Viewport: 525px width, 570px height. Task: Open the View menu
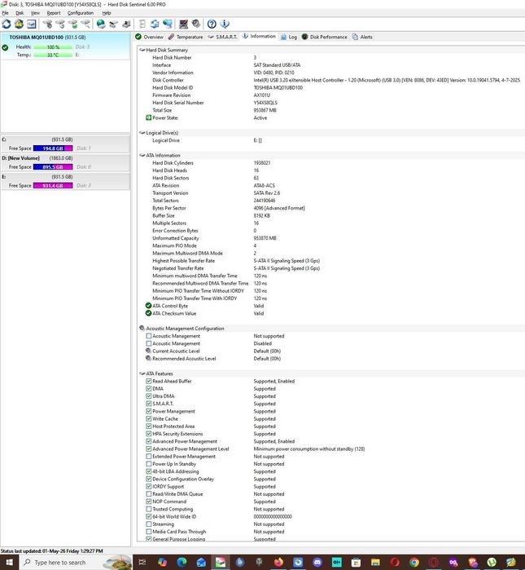coord(35,13)
